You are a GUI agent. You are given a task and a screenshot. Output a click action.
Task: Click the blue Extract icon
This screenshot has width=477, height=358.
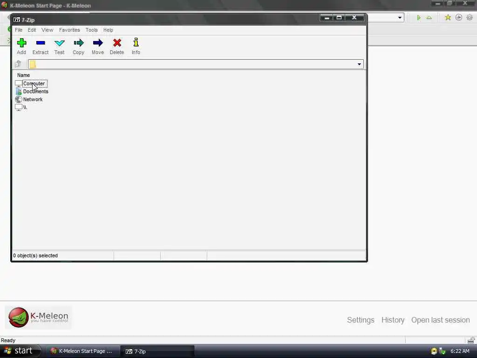pos(41,43)
